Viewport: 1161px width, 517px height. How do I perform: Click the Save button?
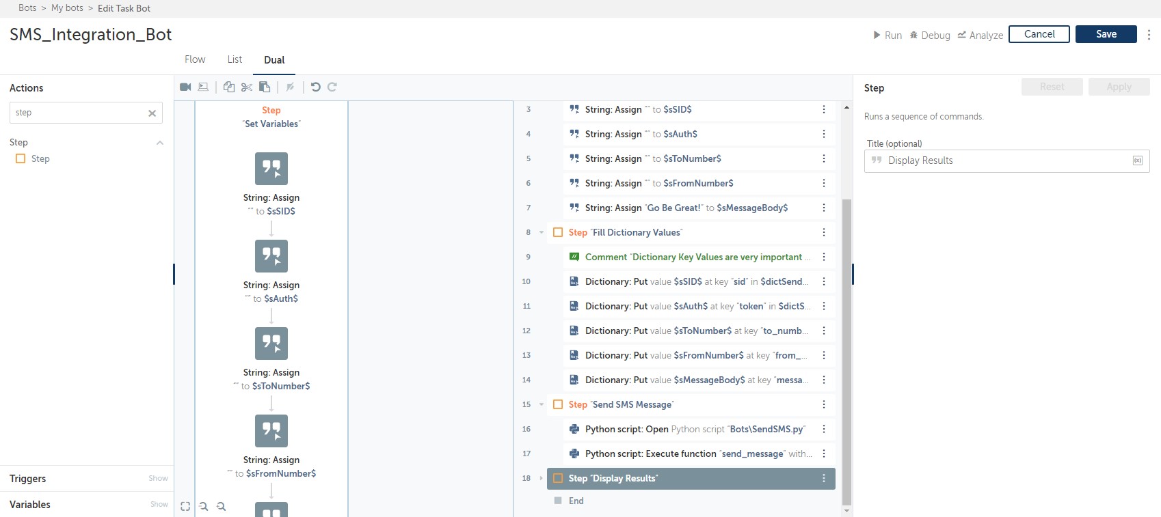point(1106,34)
